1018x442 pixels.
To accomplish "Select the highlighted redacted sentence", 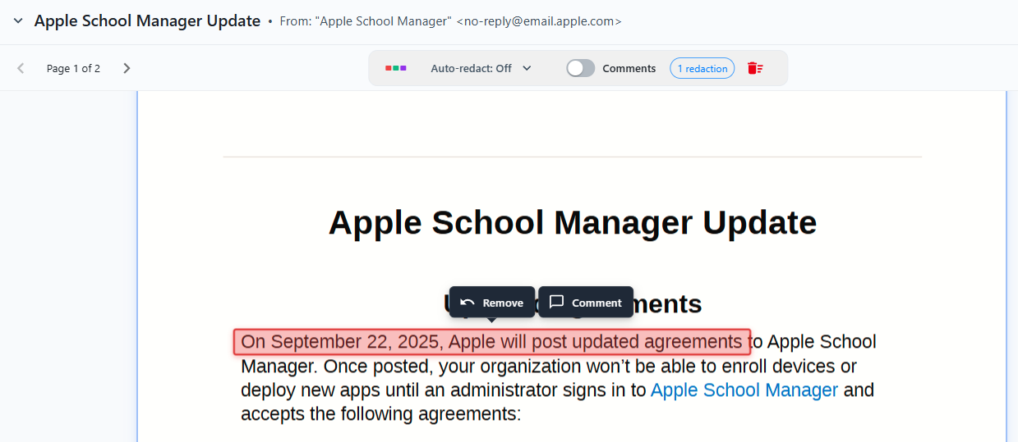I will click(492, 342).
